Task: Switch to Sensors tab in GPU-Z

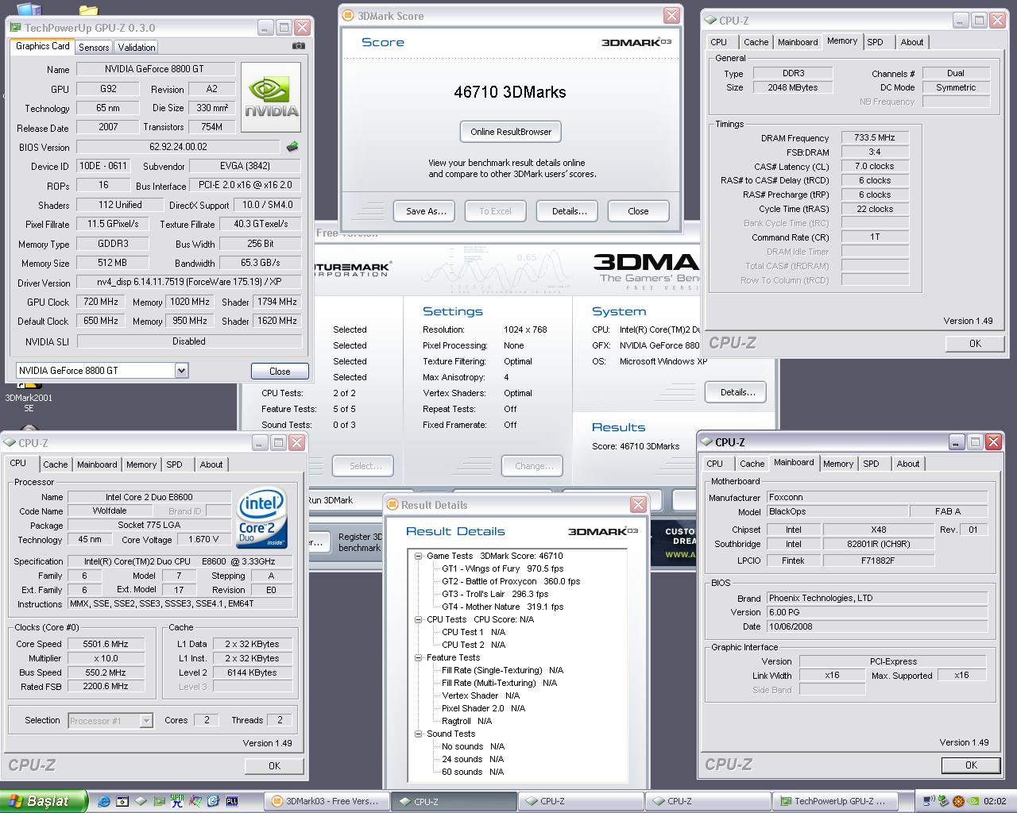Action: 94,48
